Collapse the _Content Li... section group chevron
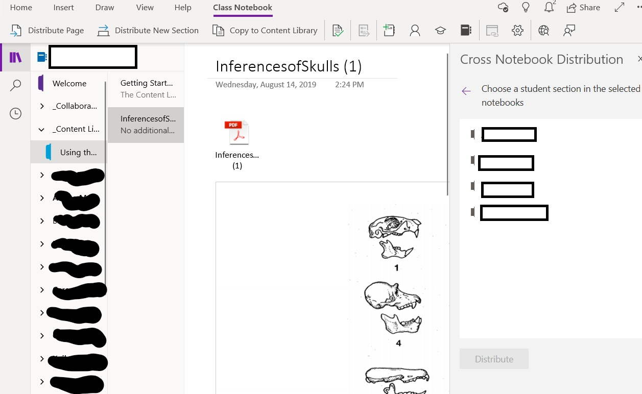 pos(42,129)
